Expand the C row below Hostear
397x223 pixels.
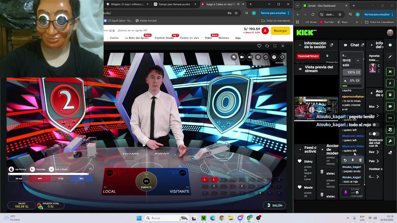tap(377, 177)
